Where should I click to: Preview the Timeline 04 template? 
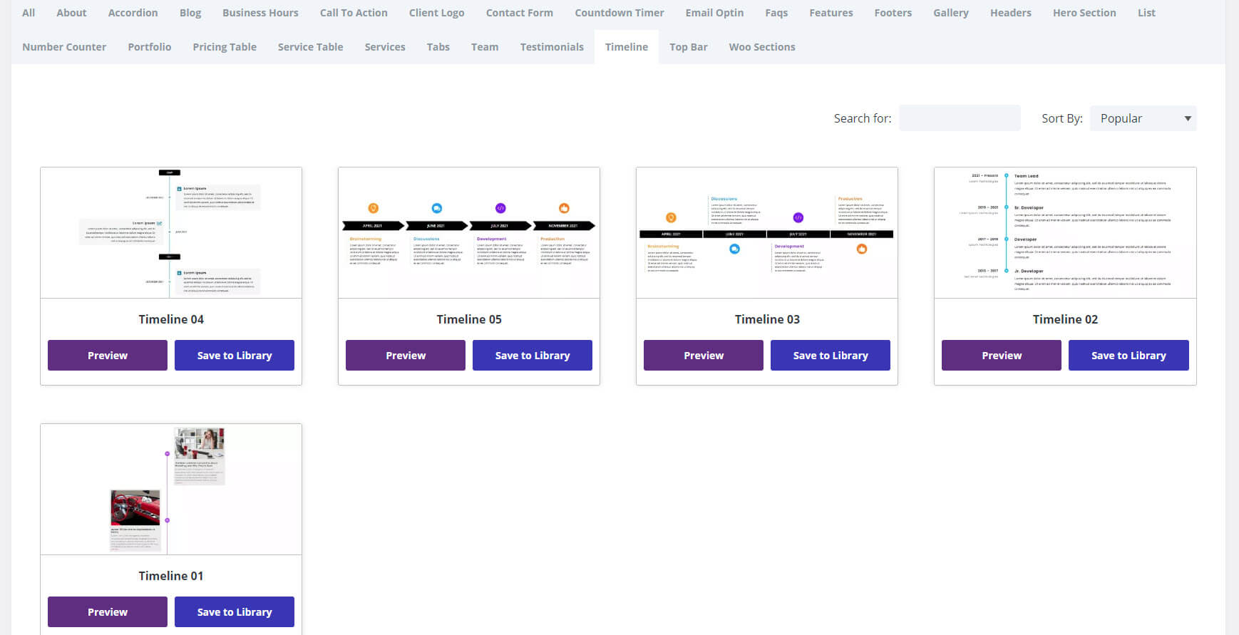click(x=108, y=355)
